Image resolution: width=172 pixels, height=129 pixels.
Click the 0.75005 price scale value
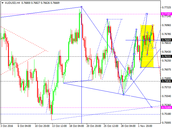pos(166,123)
